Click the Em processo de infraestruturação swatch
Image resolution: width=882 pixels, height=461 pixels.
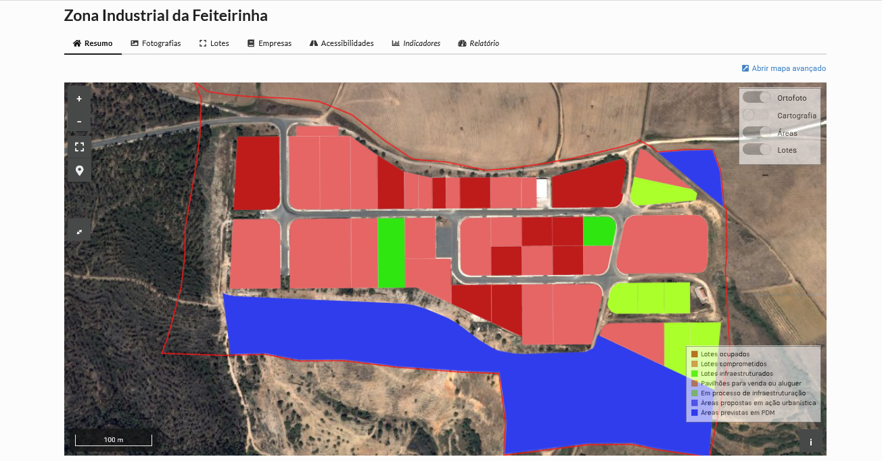click(695, 393)
